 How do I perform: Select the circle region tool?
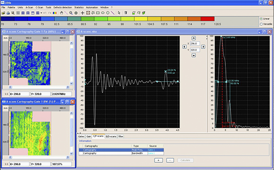pyautogui.click(x=108, y=13)
